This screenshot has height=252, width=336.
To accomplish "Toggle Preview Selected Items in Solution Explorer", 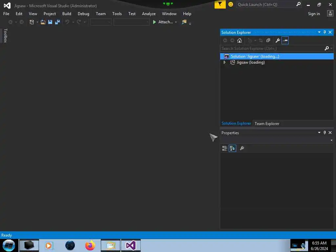I will (x=285, y=40).
